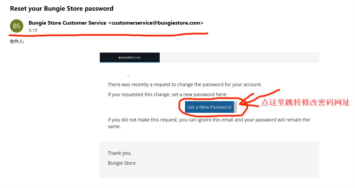Screen dimensions: 355x188
Task: Click the 'If you requested this change' line
Action: 167,94
